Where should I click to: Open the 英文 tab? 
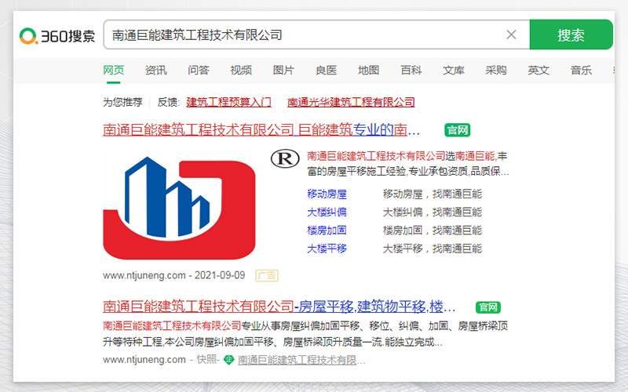click(539, 71)
